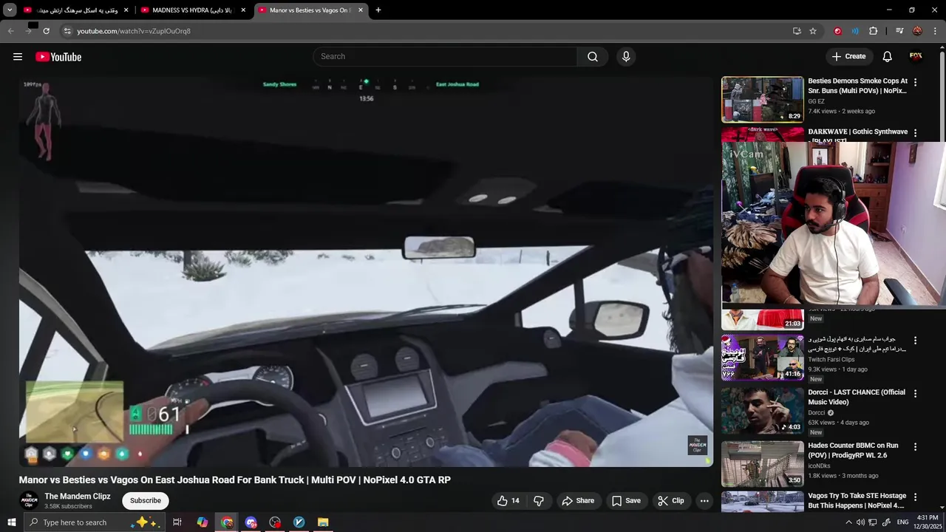Create a Clip of this video
946x532 pixels.
(671, 501)
